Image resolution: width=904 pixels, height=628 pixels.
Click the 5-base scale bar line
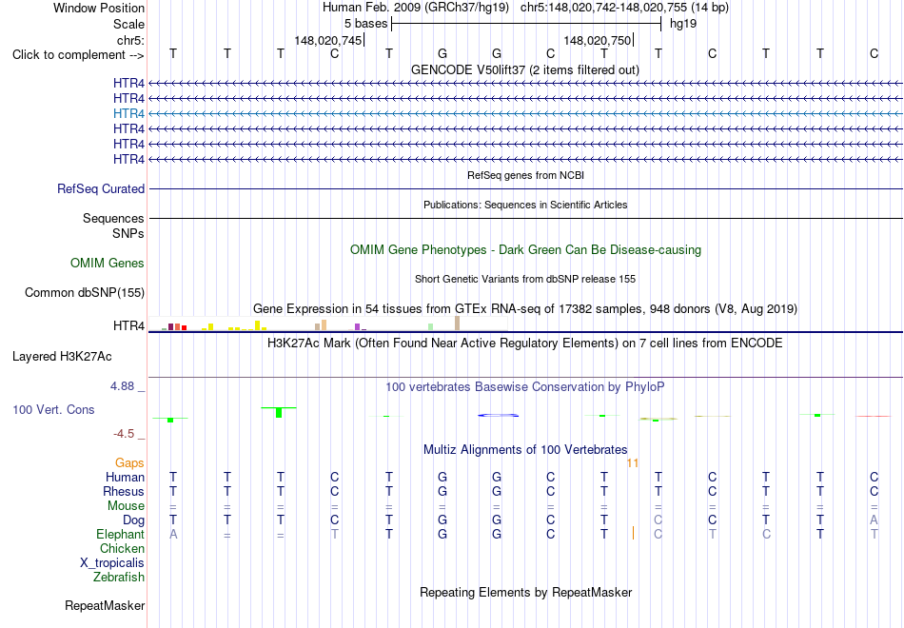pyautogui.click(x=526, y=24)
